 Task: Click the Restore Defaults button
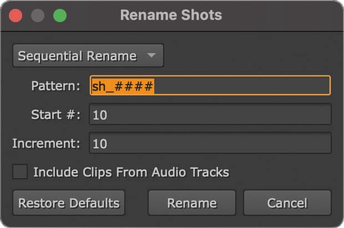(x=69, y=203)
